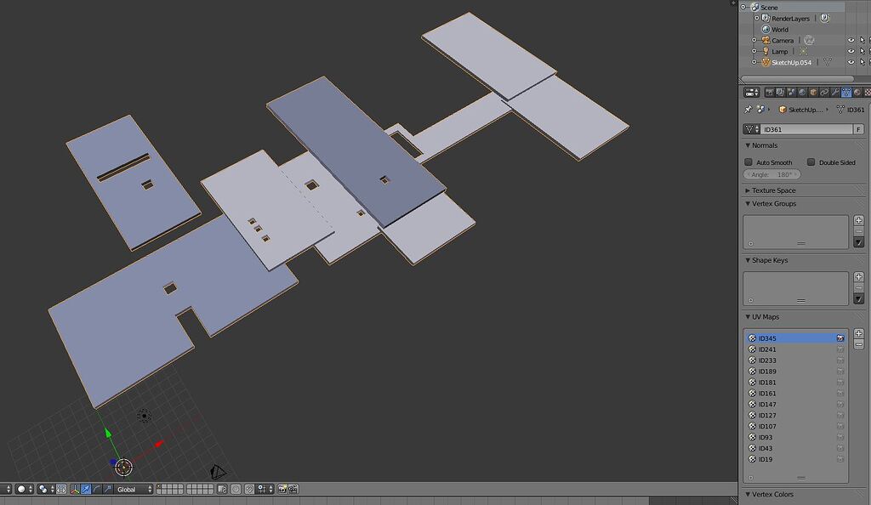The width and height of the screenshot is (871, 505).
Task: Open the Render Layers properties tab
Action: pyautogui.click(x=781, y=92)
